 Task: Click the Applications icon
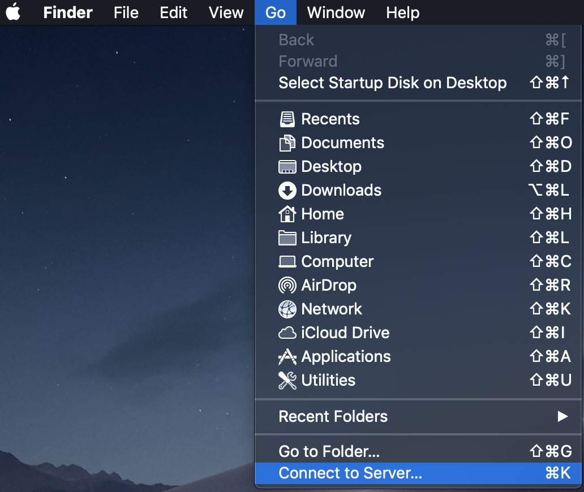(x=287, y=356)
